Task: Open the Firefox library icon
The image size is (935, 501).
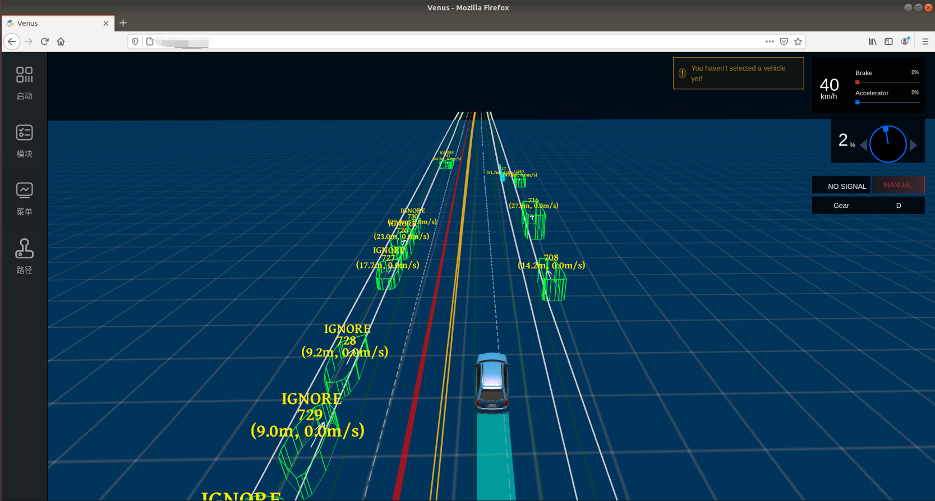Action: [872, 41]
